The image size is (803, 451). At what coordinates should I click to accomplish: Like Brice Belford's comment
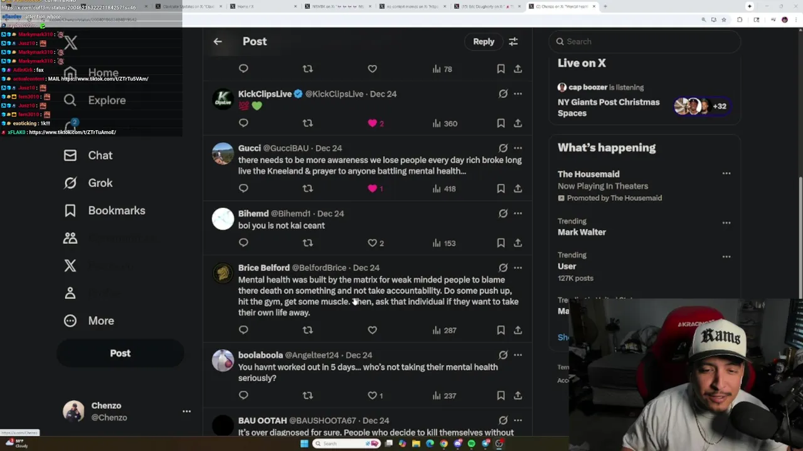tap(373, 330)
